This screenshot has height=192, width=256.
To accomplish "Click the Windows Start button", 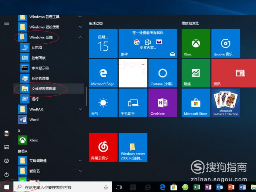I will (x=7, y=187).
